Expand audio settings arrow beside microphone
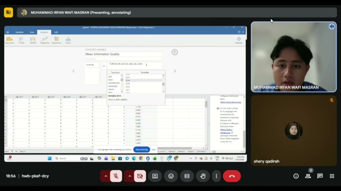 [106, 176]
